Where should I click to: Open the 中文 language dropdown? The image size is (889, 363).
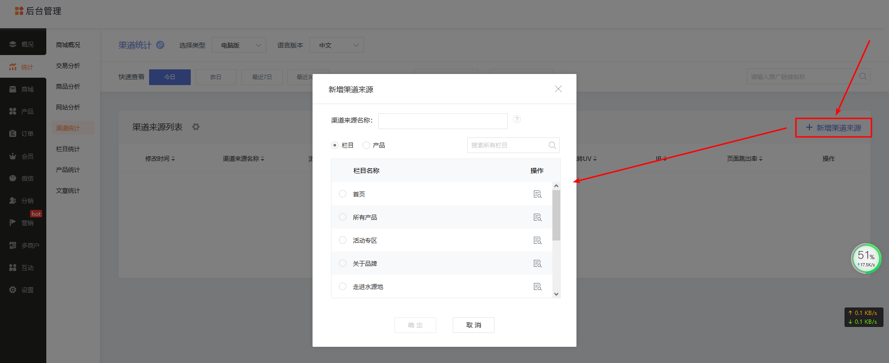(337, 45)
